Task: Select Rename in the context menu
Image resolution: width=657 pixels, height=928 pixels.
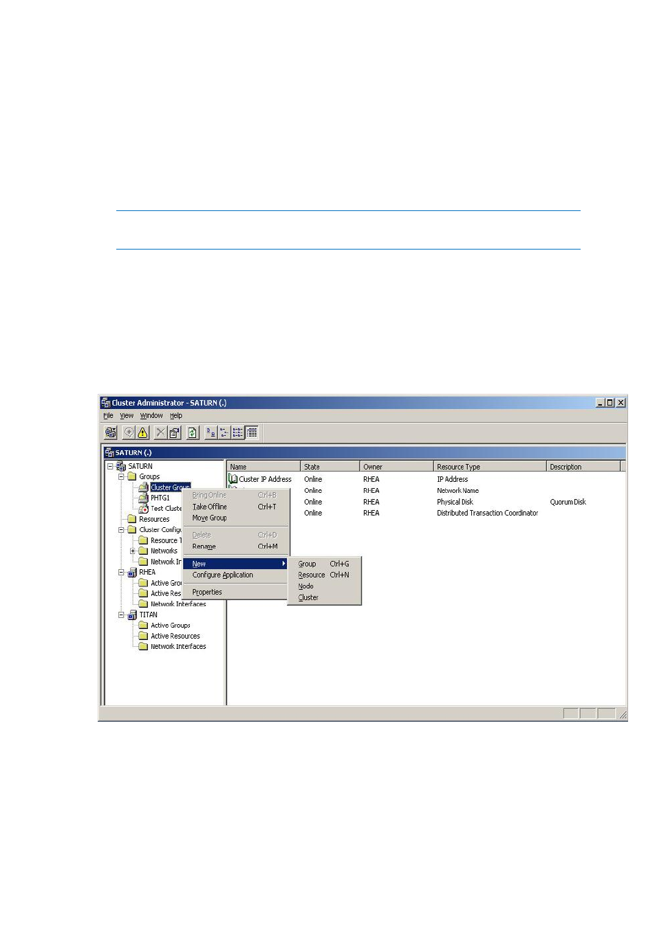Action: point(236,546)
